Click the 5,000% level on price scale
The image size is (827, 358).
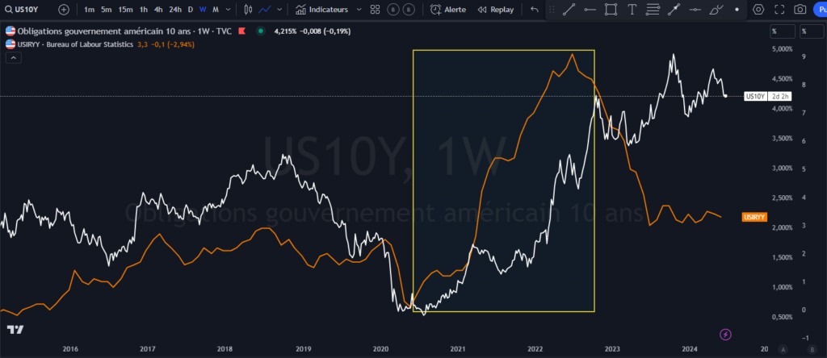tap(782, 49)
